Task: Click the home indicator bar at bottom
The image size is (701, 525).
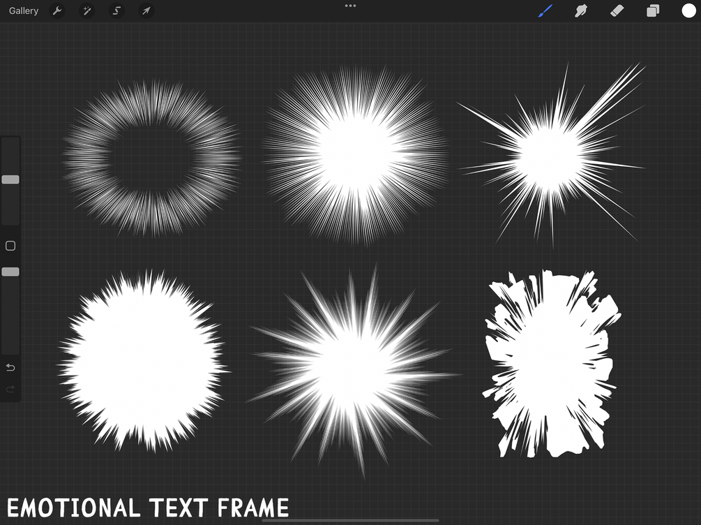Action: (350, 521)
